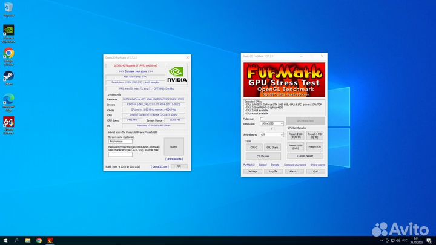Click the FurMark banner image
This screenshot has width=436, height=245.
[x=284, y=80]
